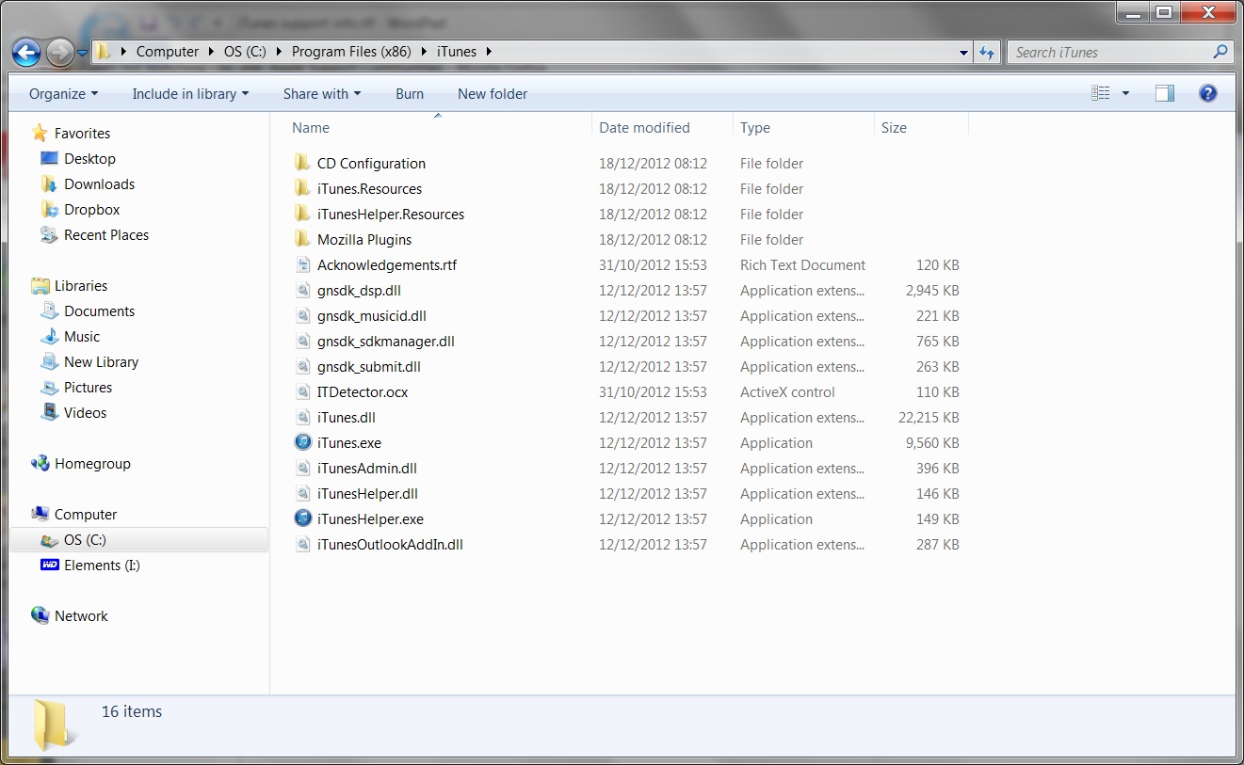
Task: Open the New Library entry
Action: pos(101,362)
